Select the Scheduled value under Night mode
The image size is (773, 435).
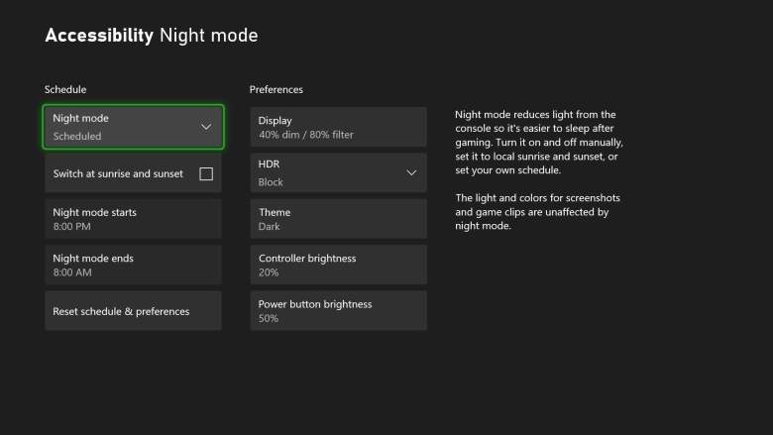[x=77, y=136]
